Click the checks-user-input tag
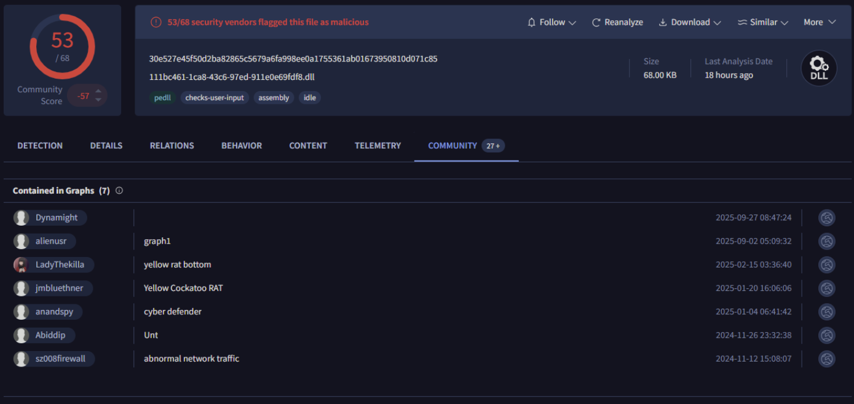854x404 pixels. [x=215, y=98]
